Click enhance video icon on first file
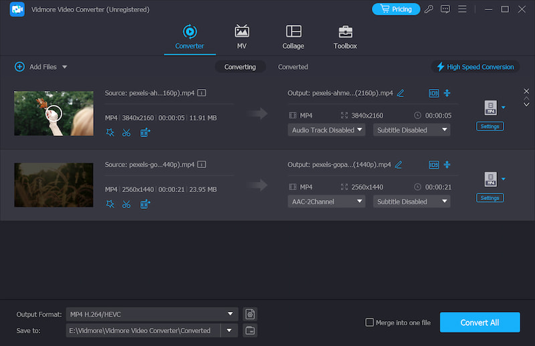 coord(145,133)
